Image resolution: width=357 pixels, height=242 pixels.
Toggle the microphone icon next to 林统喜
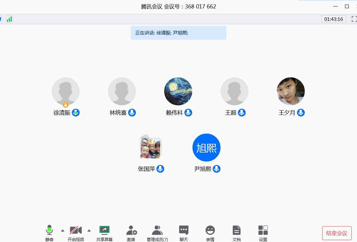[132, 113]
